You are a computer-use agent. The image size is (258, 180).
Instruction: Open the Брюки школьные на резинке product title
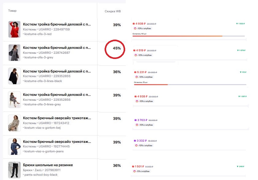coord(48,165)
